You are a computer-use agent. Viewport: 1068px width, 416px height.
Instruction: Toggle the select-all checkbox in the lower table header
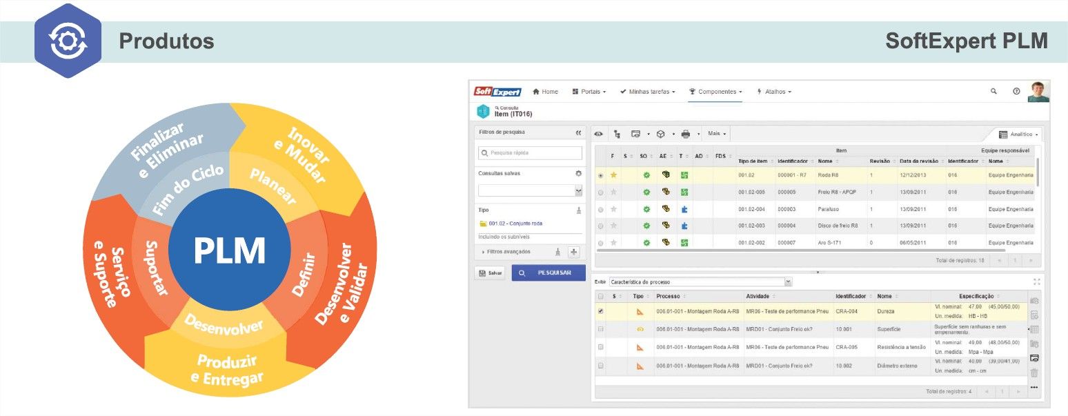click(x=600, y=296)
